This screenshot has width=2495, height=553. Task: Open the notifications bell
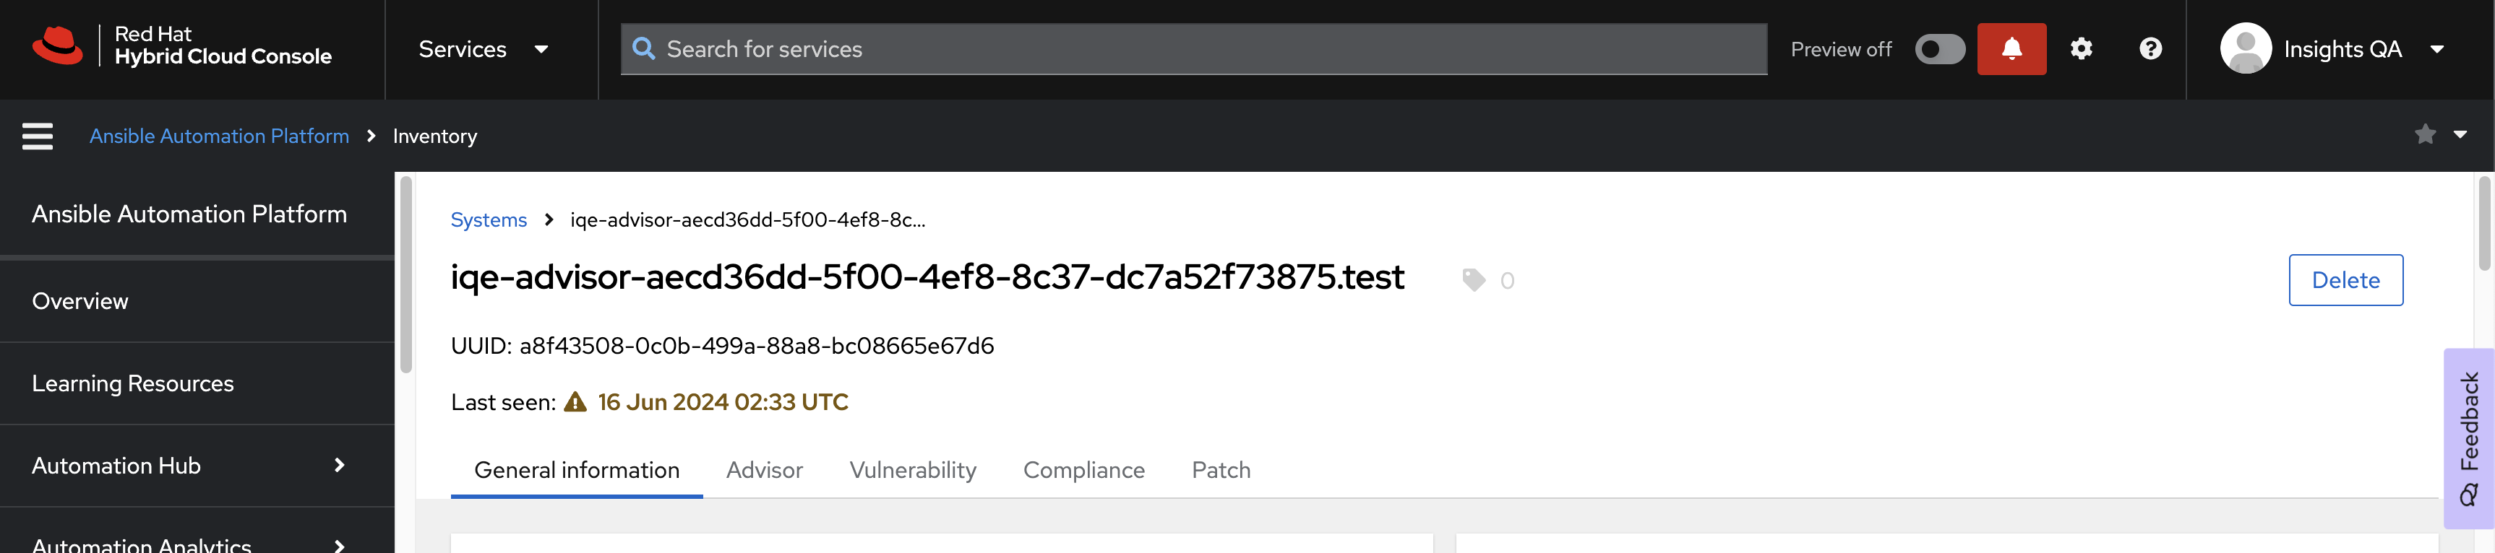[x=2011, y=49]
